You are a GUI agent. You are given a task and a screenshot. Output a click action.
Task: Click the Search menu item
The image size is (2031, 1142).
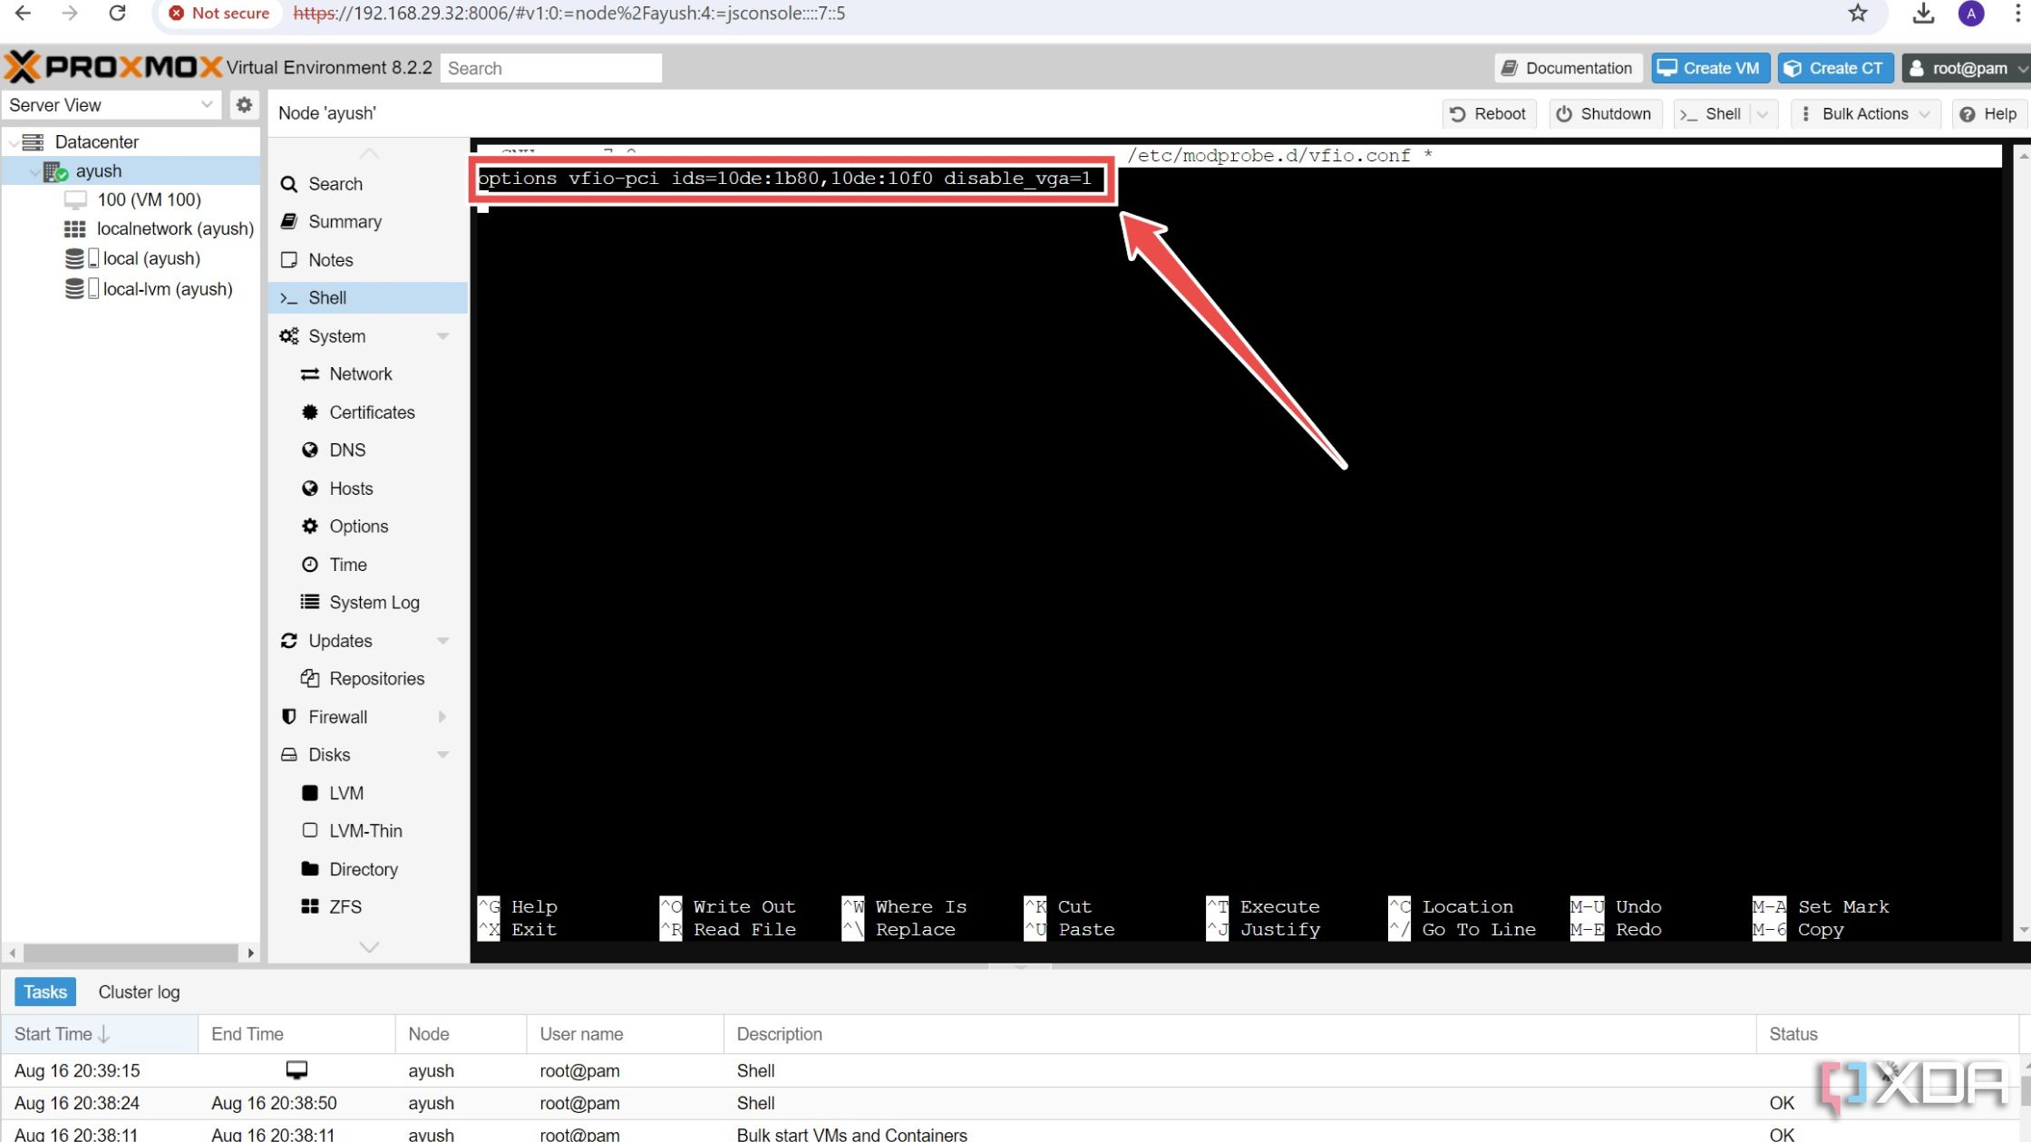336,183
